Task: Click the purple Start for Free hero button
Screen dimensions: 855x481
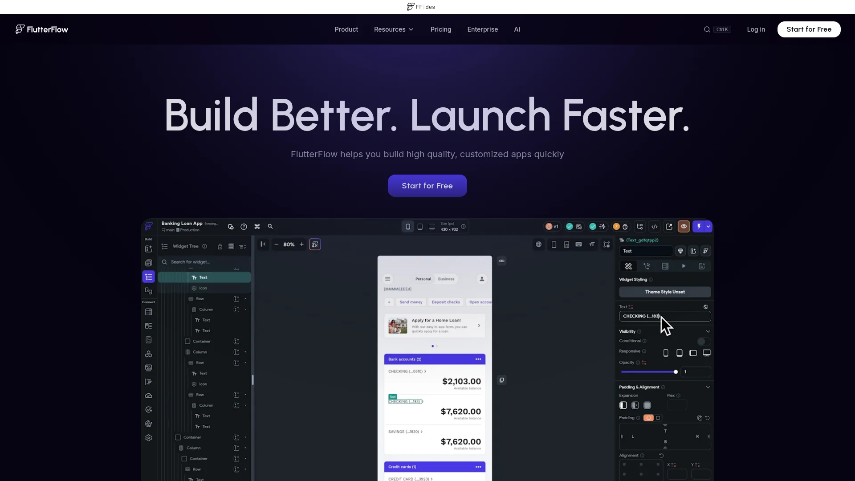Action: (427, 186)
